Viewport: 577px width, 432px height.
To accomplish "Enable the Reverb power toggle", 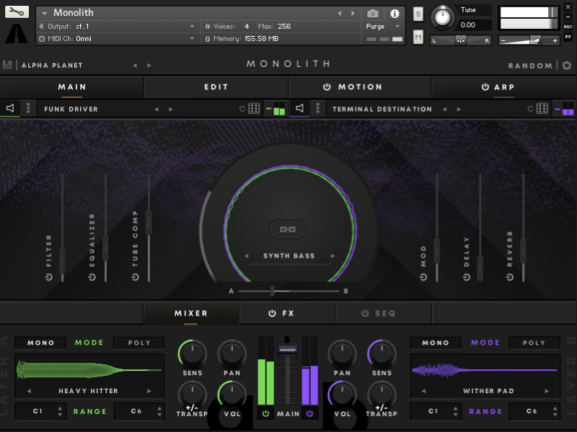I will click(x=510, y=277).
